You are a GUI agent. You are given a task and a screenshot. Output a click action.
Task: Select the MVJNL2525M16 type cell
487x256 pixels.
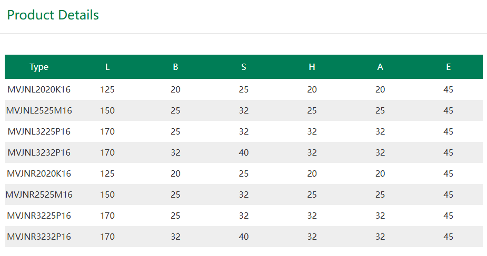[39, 110]
